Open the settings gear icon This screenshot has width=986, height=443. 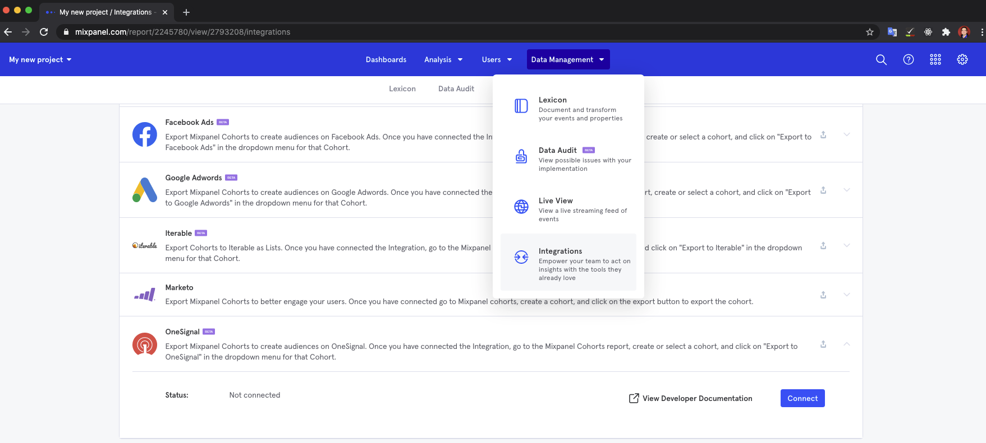click(962, 59)
